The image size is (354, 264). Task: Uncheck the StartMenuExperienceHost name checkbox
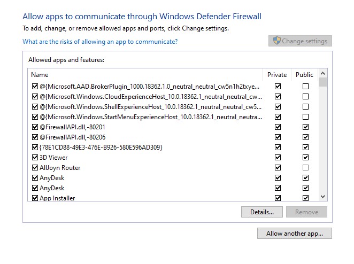[35, 117]
